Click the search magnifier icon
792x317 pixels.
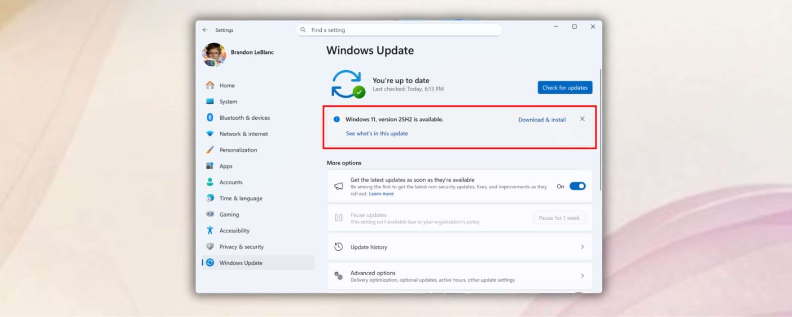(303, 30)
